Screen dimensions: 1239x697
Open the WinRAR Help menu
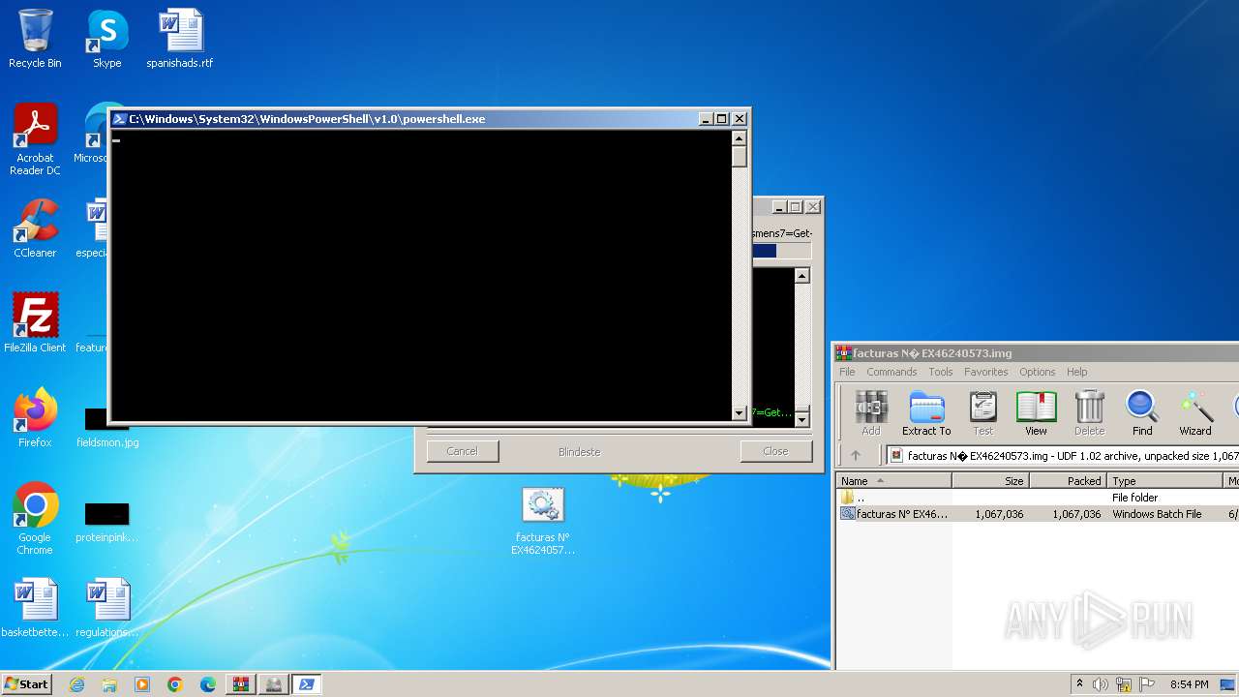pos(1077,372)
